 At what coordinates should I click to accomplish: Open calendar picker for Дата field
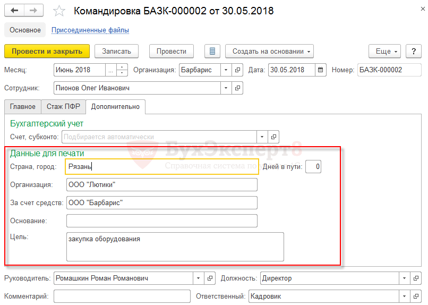(x=320, y=70)
